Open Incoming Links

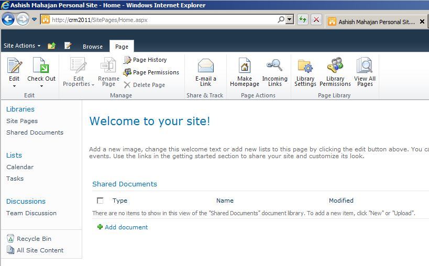pyautogui.click(x=274, y=72)
